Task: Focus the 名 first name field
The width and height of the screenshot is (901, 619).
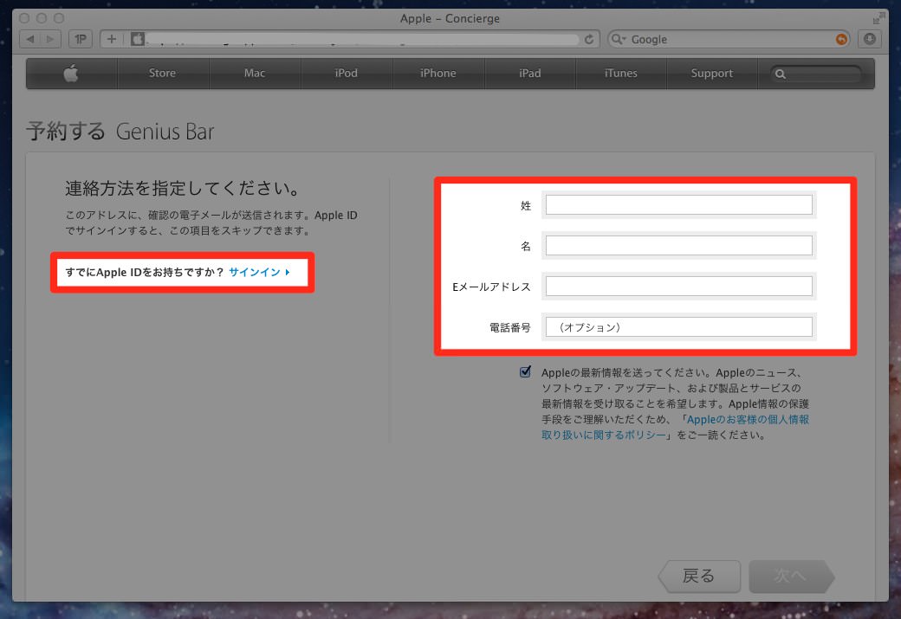Action: point(678,246)
